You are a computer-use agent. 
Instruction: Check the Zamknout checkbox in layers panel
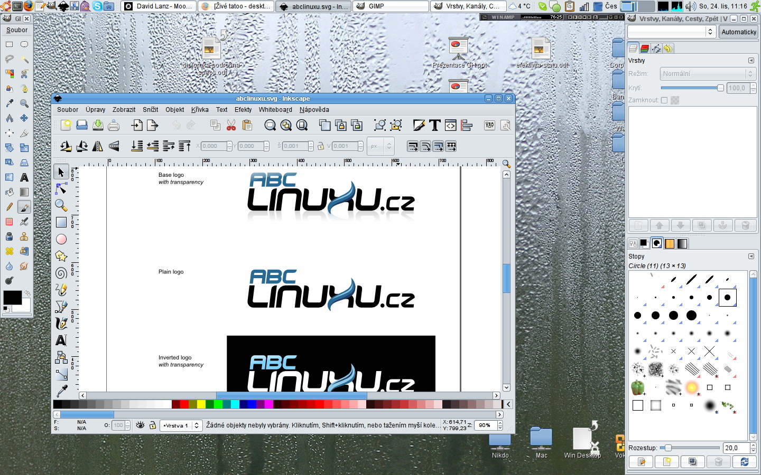pyautogui.click(x=664, y=100)
